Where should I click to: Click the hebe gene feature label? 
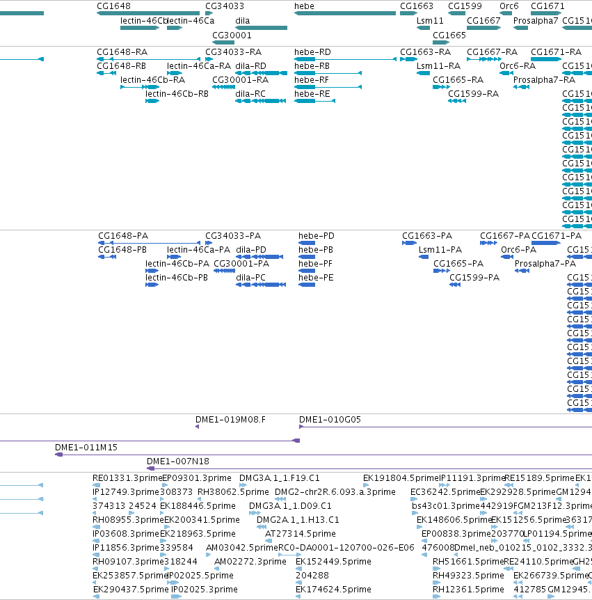pyautogui.click(x=304, y=6)
